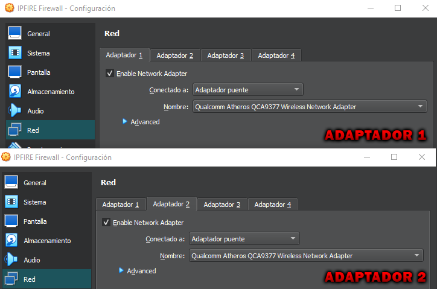Close the bottom Configuración window
Image resolution: width=437 pixels, height=289 pixels.
(x=422, y=157)
